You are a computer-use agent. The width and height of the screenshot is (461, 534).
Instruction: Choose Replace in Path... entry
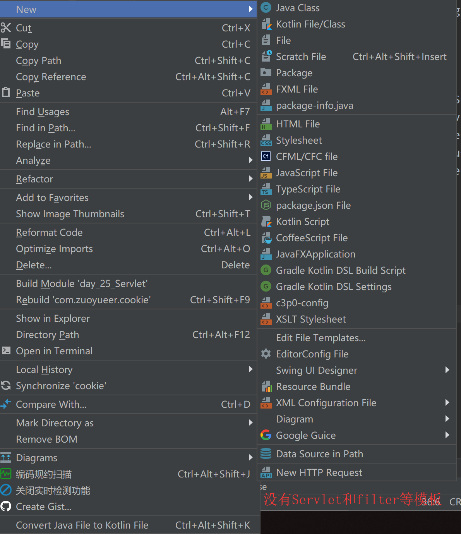[128, 144]
